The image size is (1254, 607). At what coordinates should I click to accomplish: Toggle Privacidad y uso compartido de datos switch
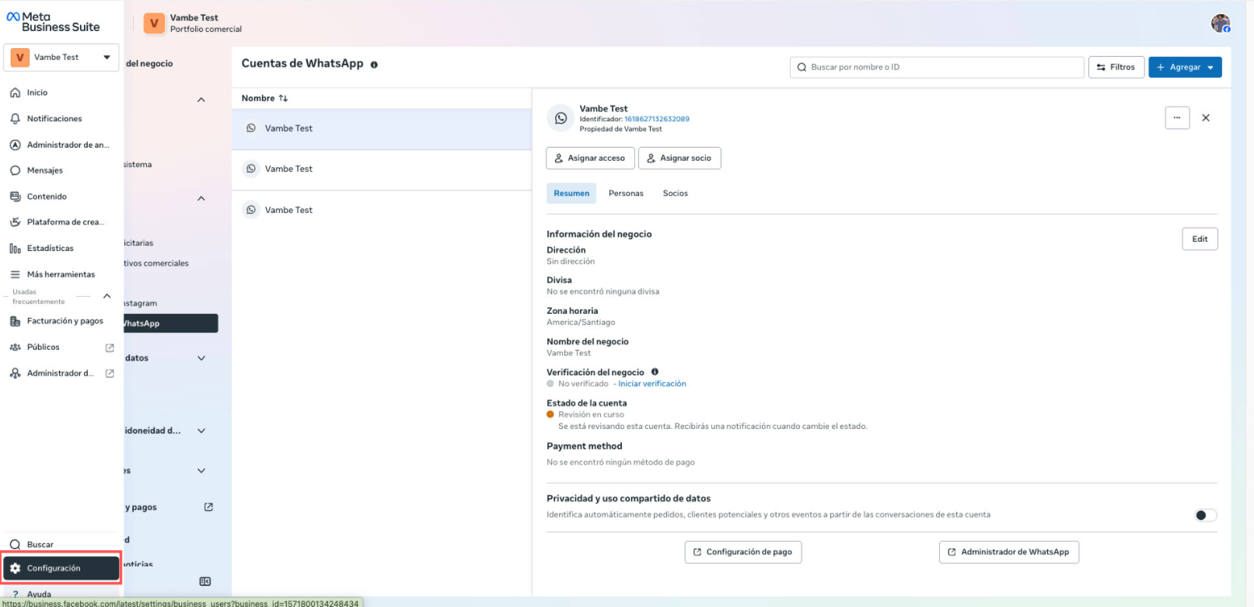click(1205, 515)
